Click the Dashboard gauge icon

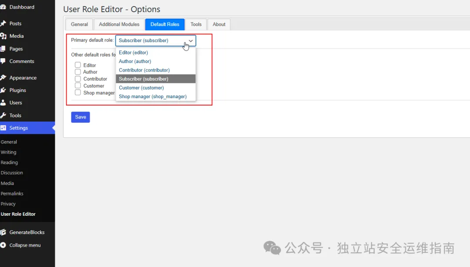pyautogui.click(x=3, y=7)
